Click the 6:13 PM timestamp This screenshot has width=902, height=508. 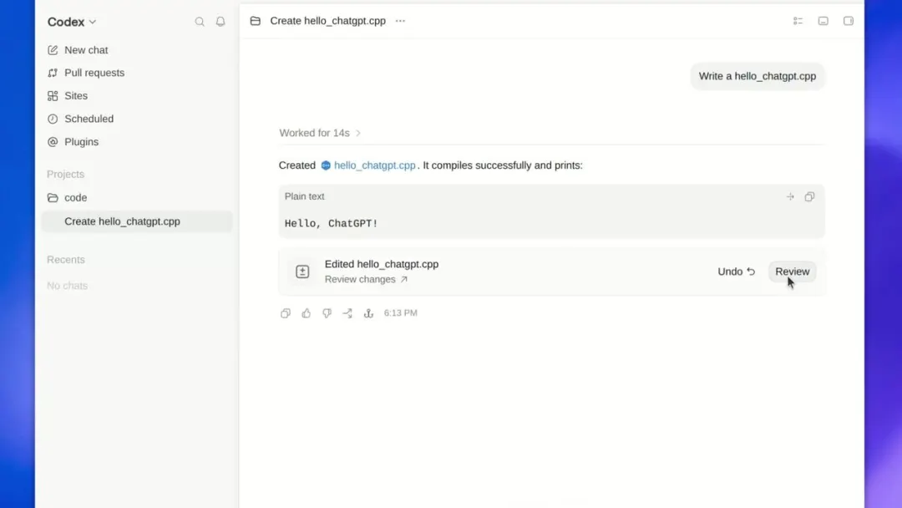point(400,313)
